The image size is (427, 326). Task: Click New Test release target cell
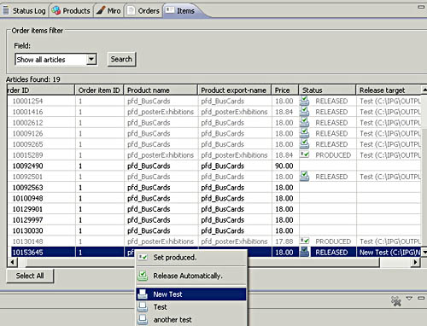coord(389,252)
